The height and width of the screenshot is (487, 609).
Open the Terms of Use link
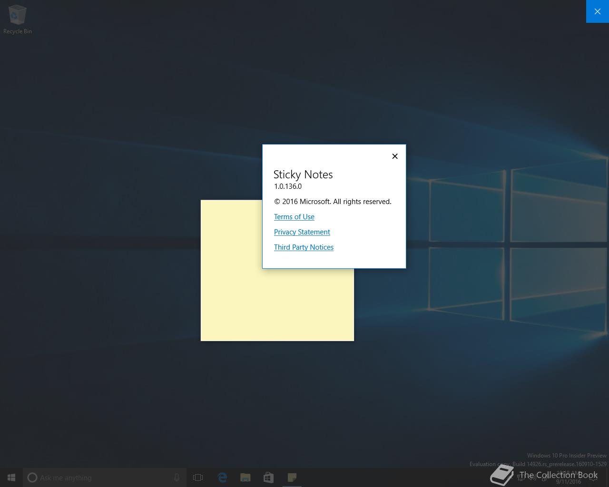(x=294, y=217)
